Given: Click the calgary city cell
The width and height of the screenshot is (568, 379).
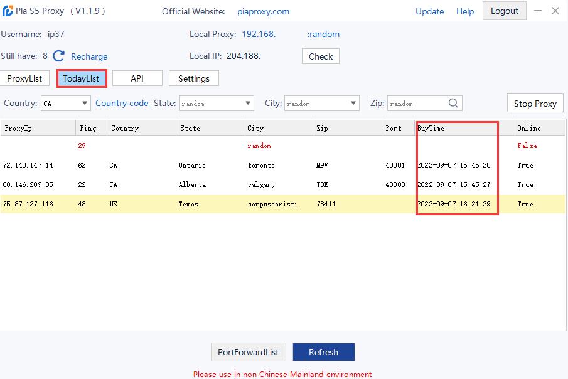Looking at the screenshot, I should pos(261,184).
